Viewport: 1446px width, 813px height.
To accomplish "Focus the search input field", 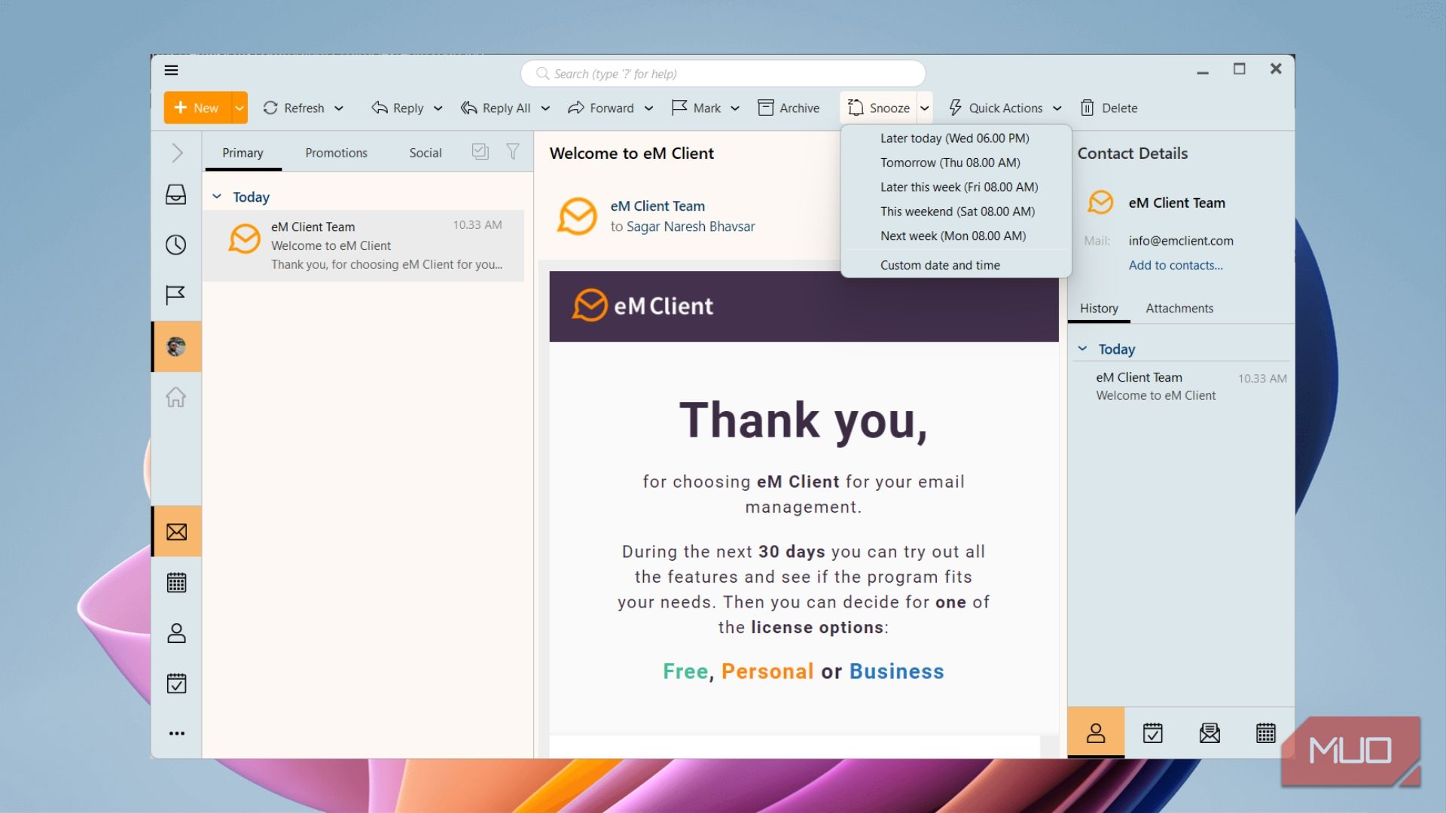I will point(723,74).
